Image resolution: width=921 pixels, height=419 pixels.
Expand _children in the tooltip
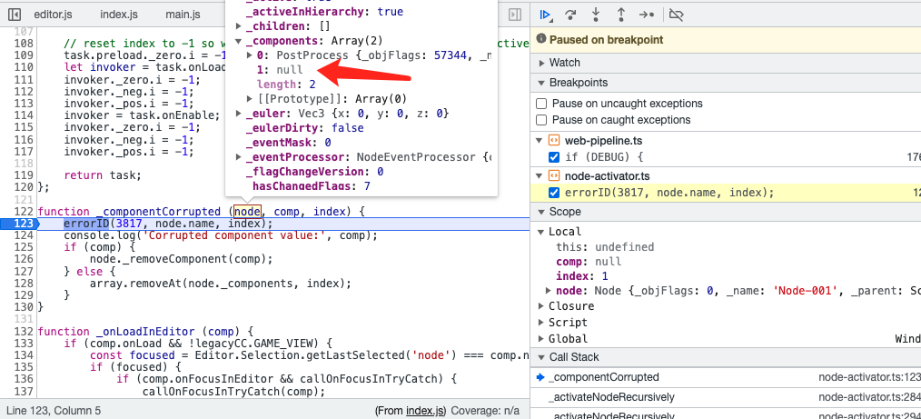[239, 26]
